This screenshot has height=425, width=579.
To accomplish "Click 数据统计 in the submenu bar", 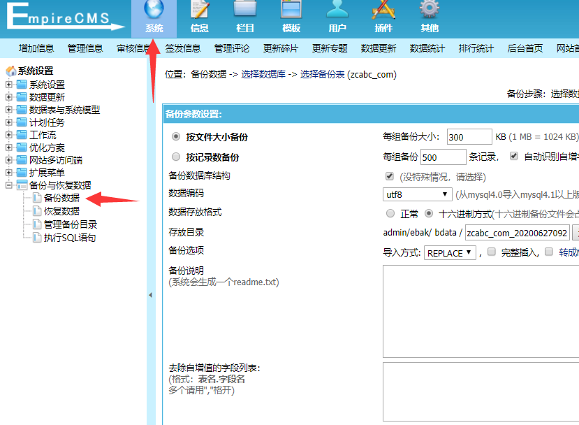I will (x=427, y=48).
